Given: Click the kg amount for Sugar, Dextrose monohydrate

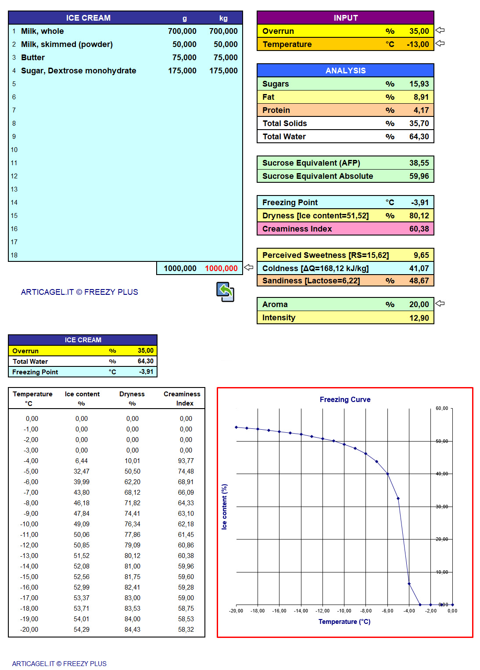Looking at the screenshot, I should tap(223, 71).
